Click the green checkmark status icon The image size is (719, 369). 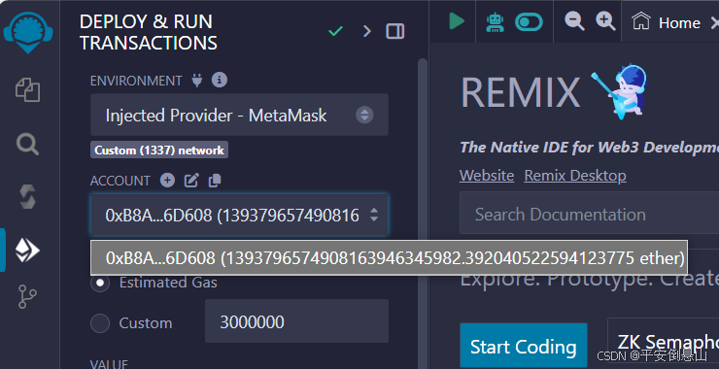335,31
